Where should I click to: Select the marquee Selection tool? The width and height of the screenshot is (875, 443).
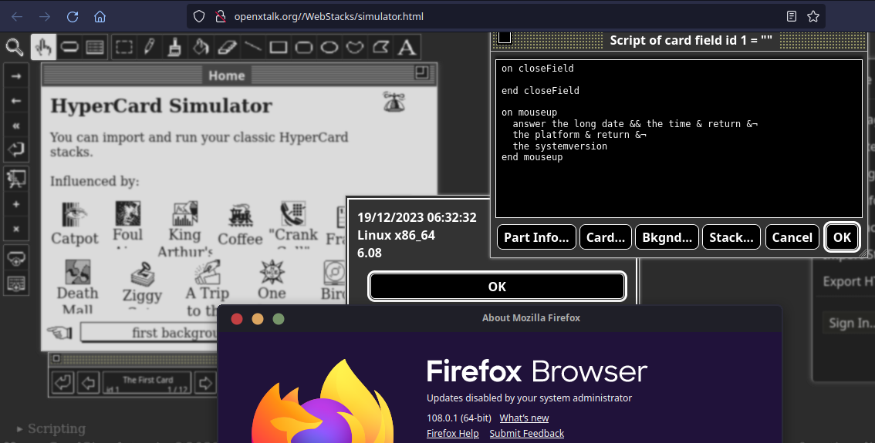point(124,47)
